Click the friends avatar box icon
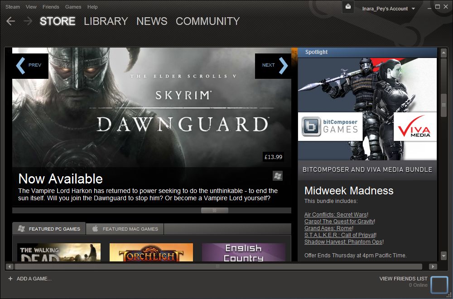 tap(439, 284)
